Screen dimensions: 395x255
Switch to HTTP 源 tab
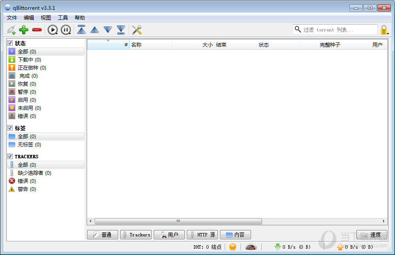(x=202, y=235)
